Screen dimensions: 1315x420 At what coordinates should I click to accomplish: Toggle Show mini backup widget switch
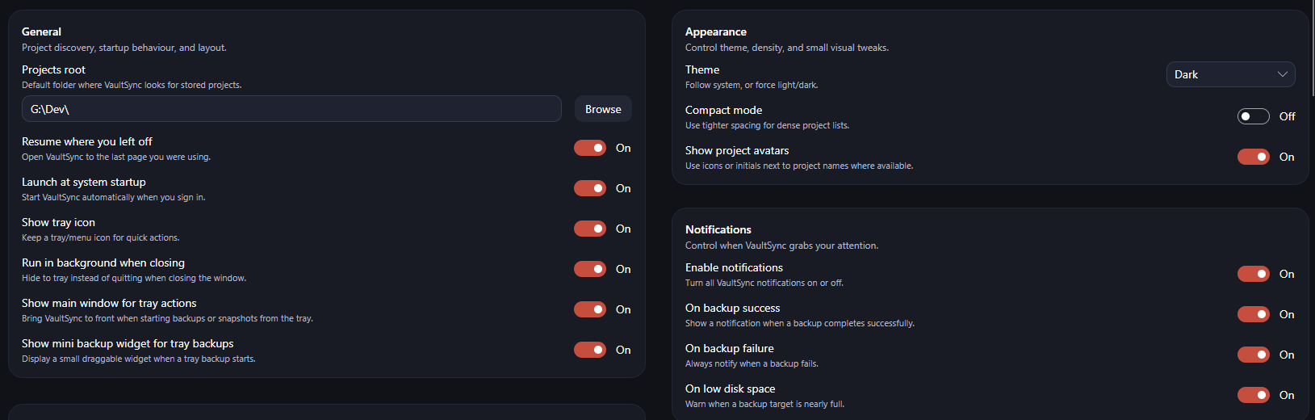[x=590, y=350]
